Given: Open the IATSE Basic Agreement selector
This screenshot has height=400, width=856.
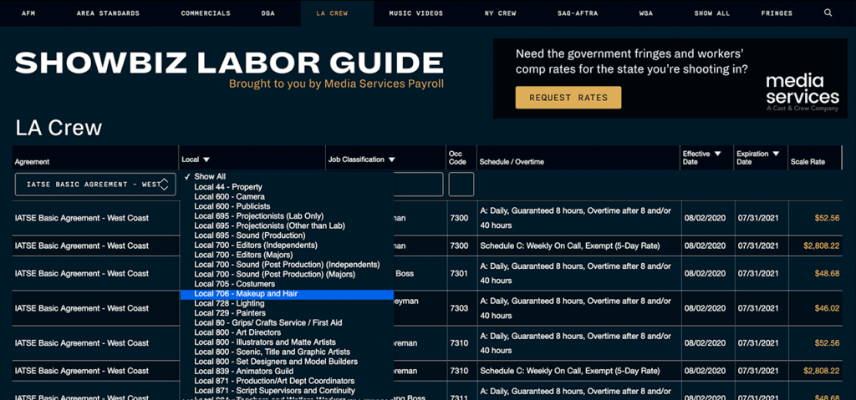Looking at the screenshot, I should 95,185.
